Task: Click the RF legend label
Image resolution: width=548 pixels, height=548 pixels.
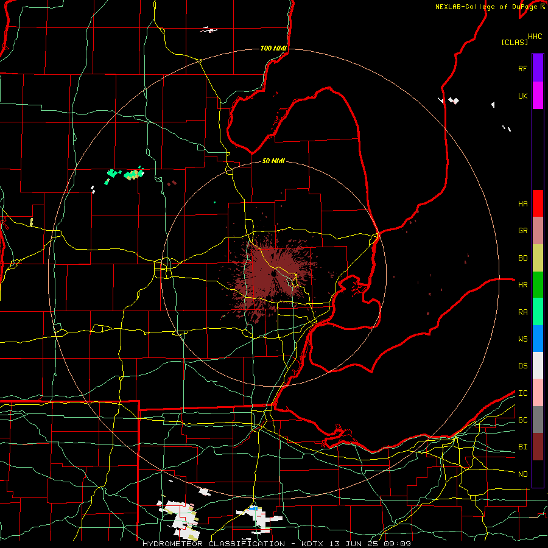Action: click(x=522, y=68)
